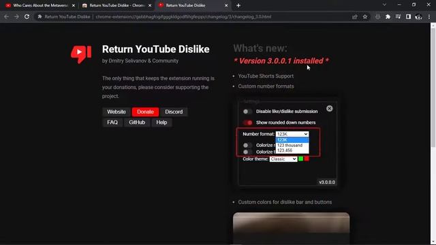Open the FAQ button

[112, 122]
